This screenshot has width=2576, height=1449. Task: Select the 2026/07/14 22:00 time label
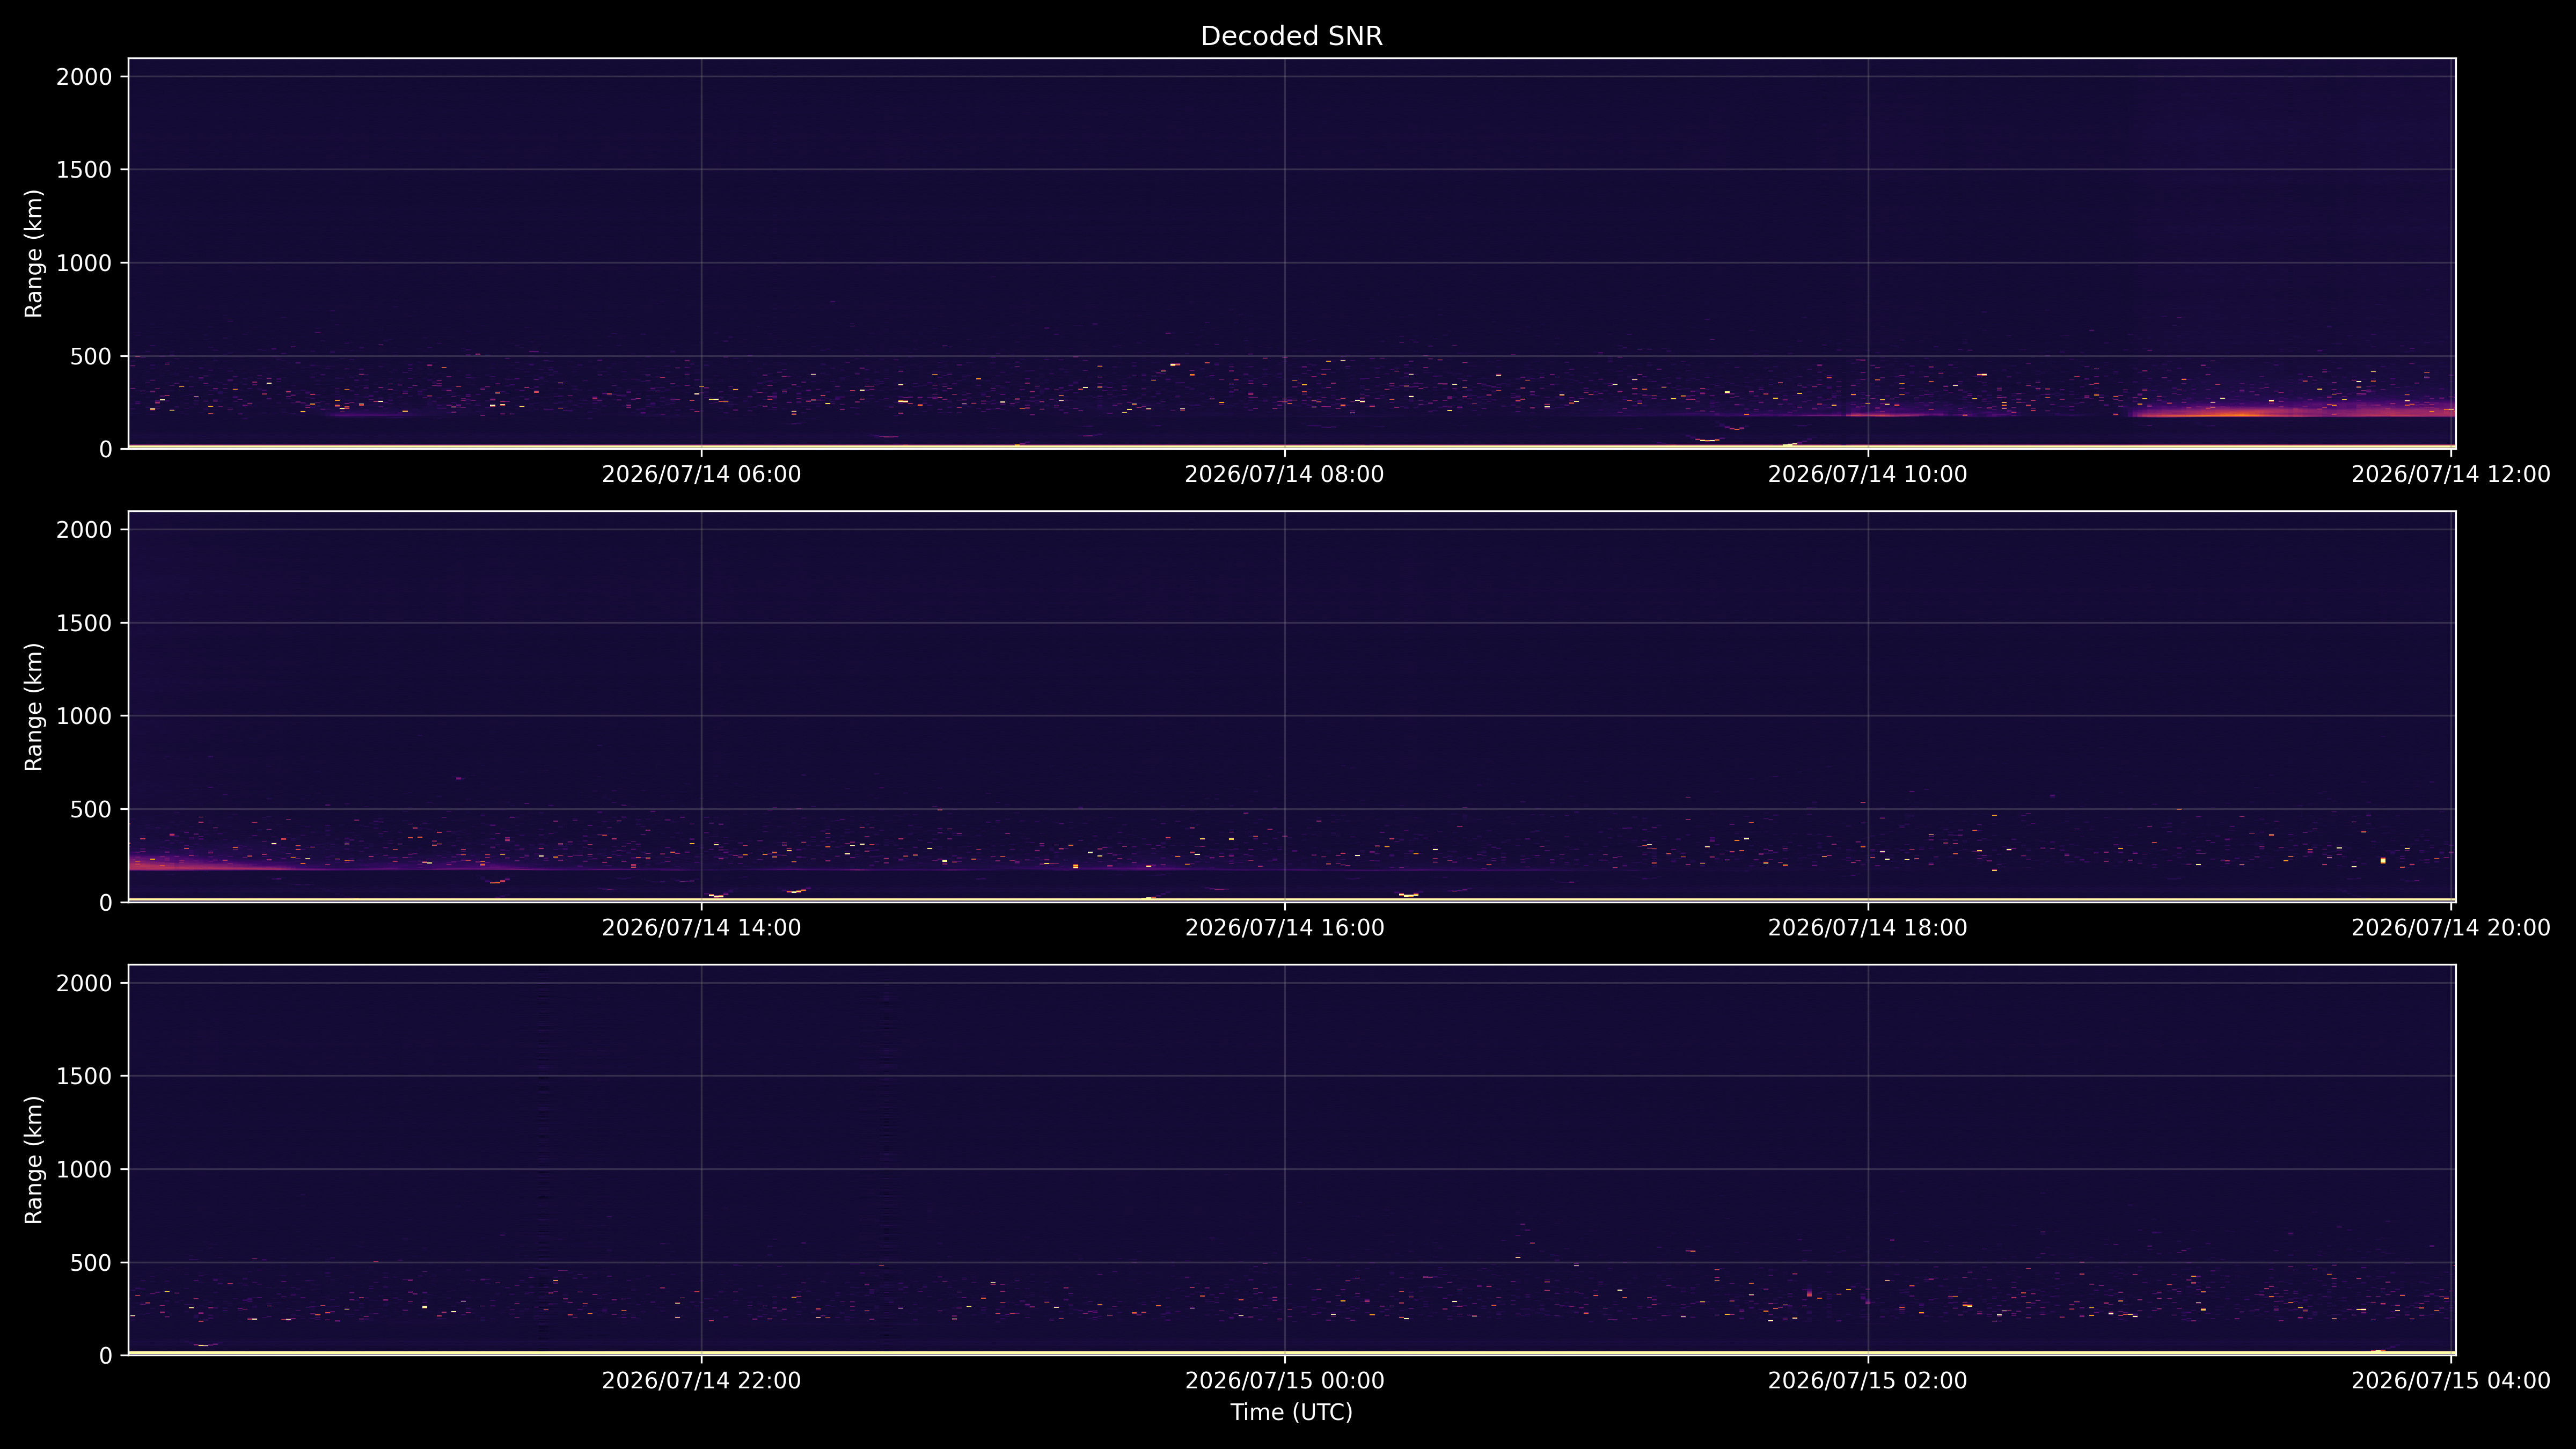[x=701, y=1381]
